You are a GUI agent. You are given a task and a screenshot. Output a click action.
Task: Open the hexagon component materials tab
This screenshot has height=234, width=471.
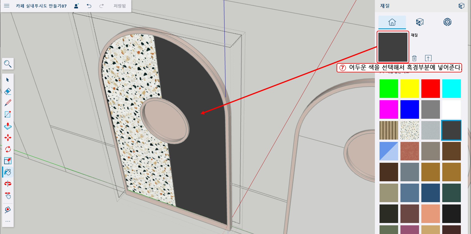coord(447,22)
